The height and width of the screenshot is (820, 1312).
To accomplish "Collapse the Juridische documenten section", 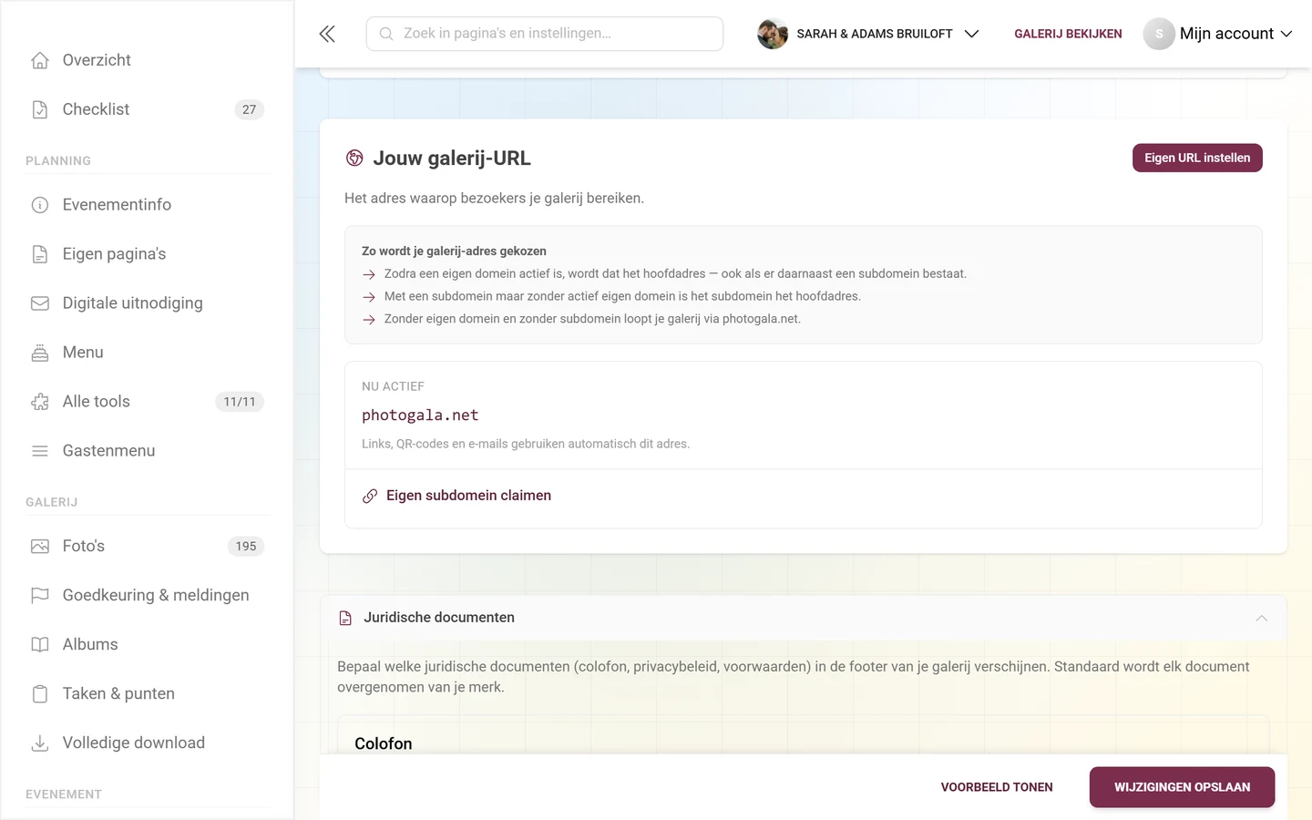I will coord(1262,619).
